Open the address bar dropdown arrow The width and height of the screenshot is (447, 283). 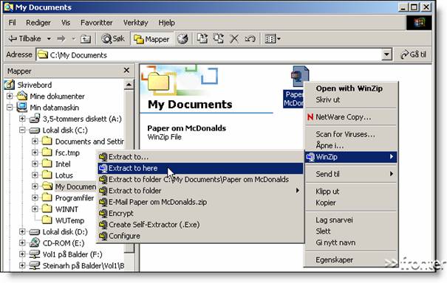coord(386,55)
